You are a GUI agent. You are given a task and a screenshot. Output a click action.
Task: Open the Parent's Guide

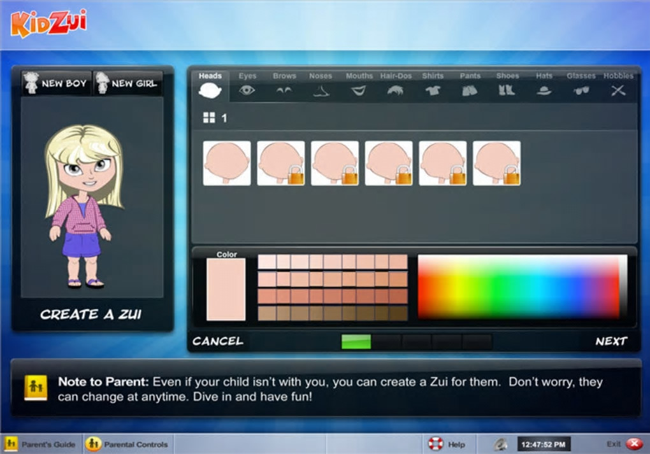[x=41, y=444]
